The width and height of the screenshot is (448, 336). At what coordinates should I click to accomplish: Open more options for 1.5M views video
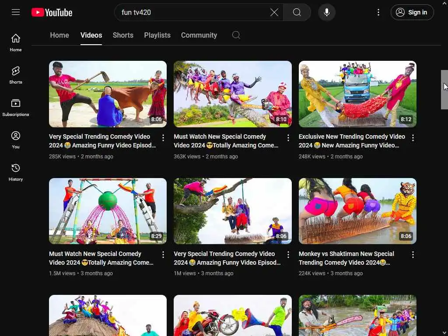[163, 255]
